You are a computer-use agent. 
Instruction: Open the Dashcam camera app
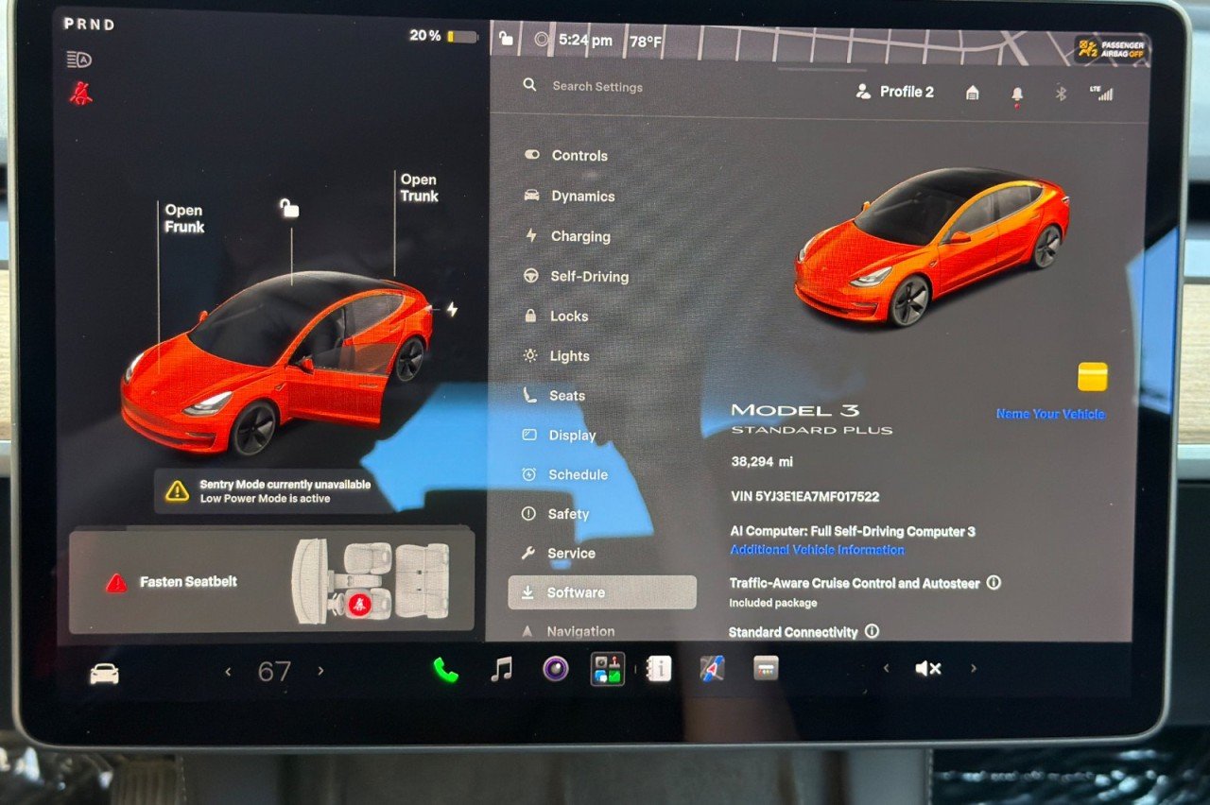556,669
